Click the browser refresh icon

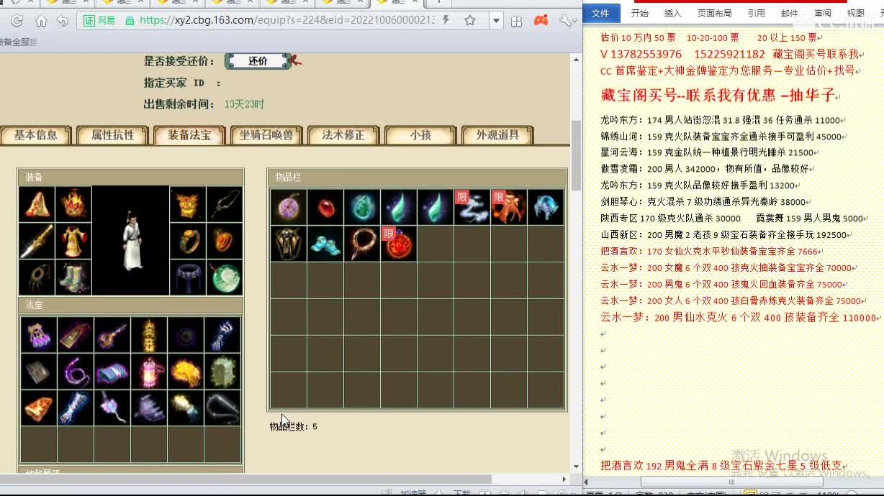tap(17, 21)
